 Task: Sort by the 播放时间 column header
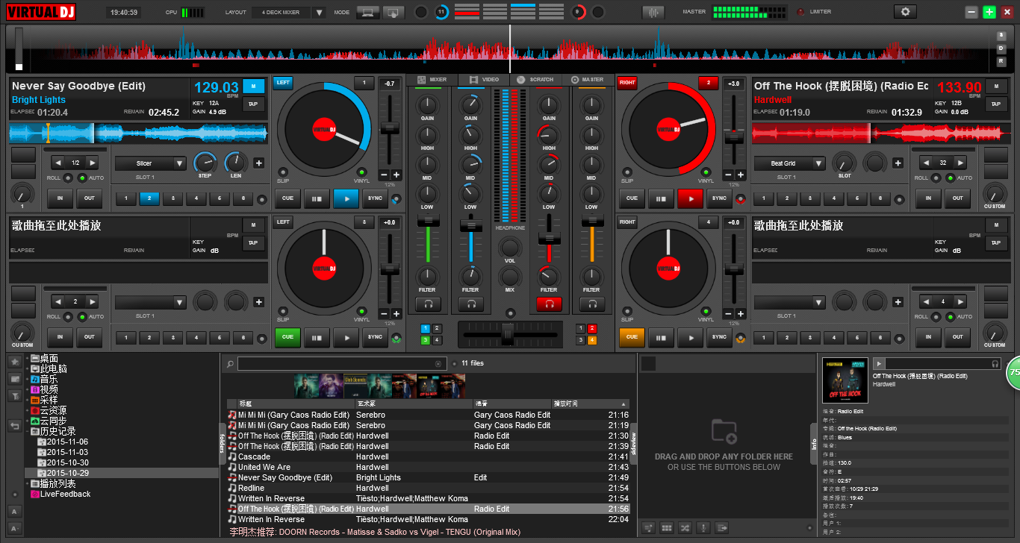[591, 404]
